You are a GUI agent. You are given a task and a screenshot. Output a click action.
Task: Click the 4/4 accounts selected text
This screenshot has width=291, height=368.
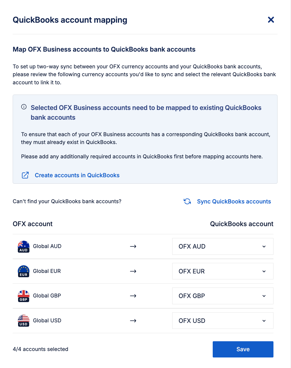40,349
